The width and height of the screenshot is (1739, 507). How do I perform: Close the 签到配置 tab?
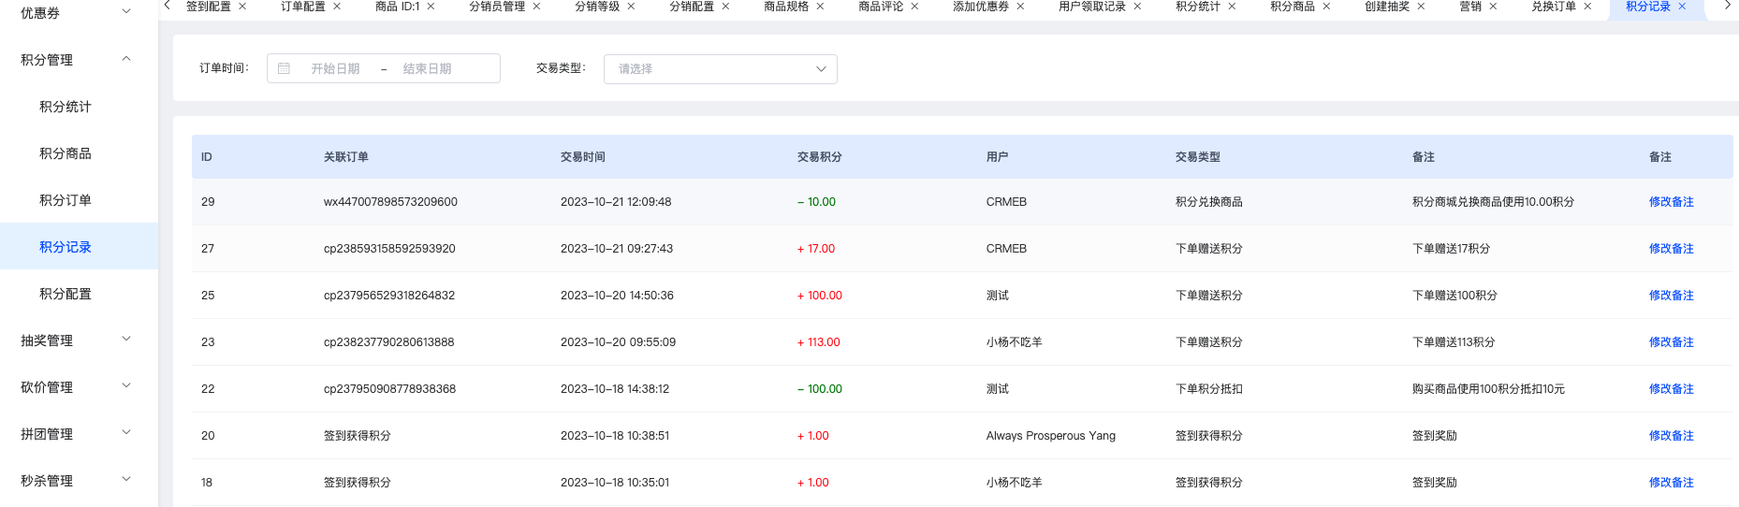click(x=242, y=7)
